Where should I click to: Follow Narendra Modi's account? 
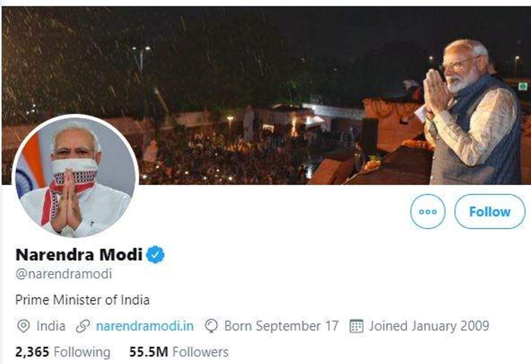pyautogui.click(x=490, y=211)
